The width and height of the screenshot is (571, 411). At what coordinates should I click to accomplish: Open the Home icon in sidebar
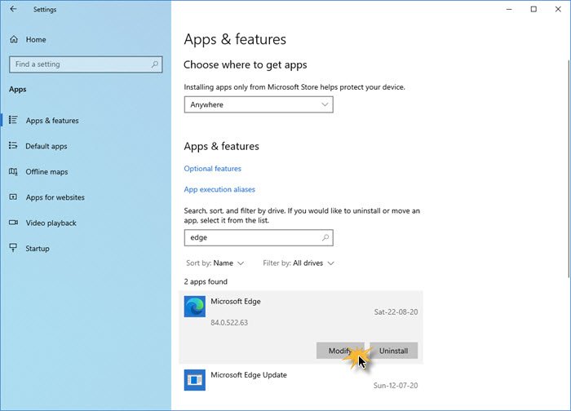14,39
